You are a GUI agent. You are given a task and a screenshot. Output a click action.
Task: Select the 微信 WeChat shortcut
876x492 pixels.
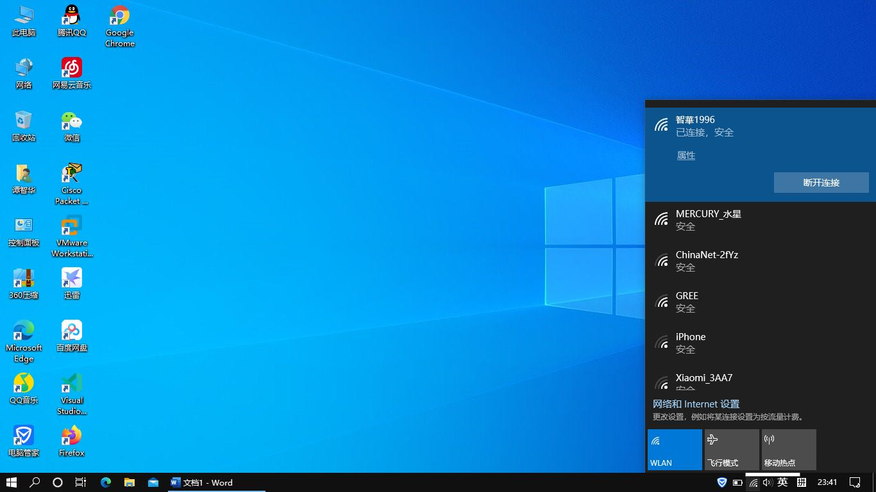(72, 126)
